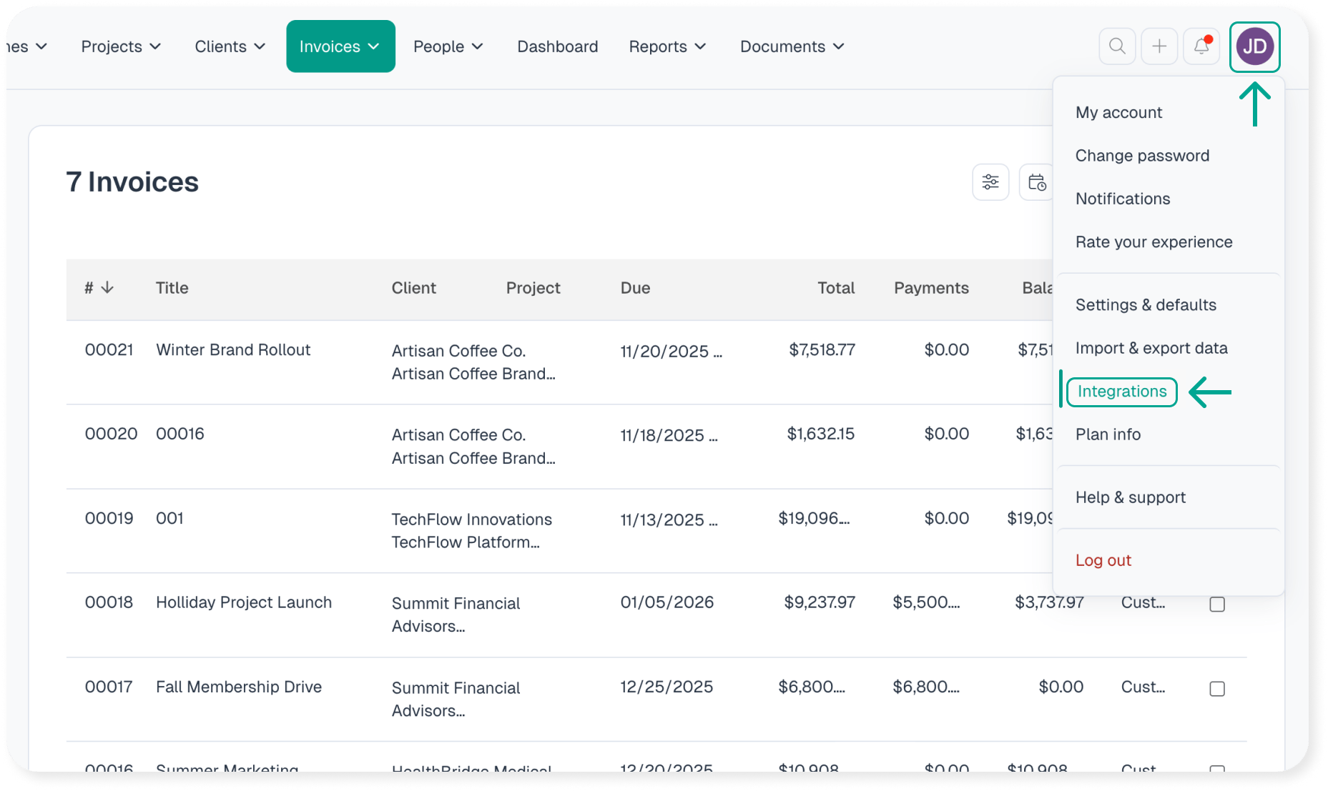Screen dimensions: 1328x791
Task: Go to the Dashboard page
Action: [557, 46]
